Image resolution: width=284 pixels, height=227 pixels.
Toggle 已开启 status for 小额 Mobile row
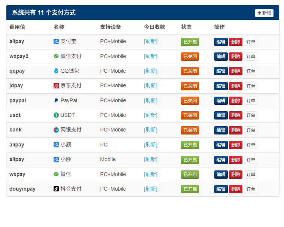[190, 160]
